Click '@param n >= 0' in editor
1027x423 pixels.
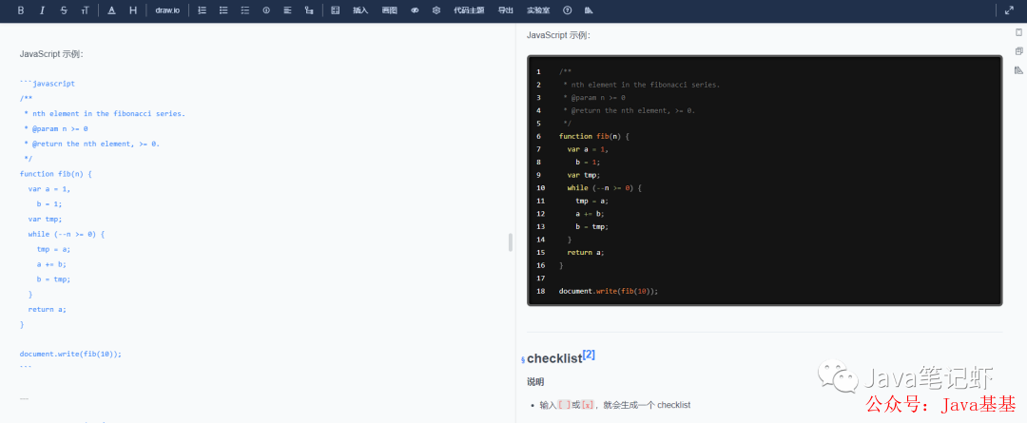coord(60,129)
